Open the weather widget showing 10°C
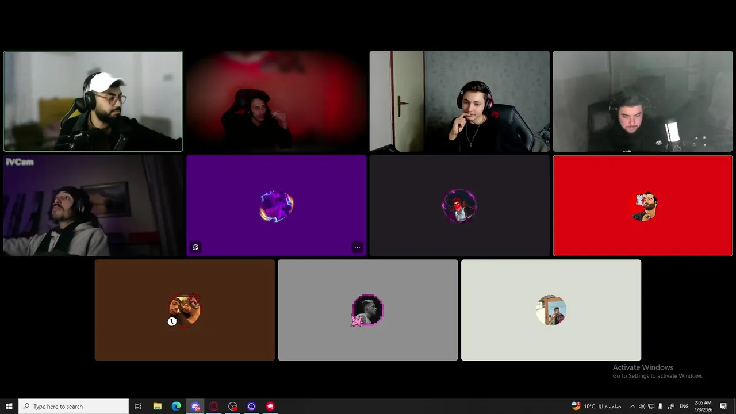Image resolution: width=736 pixels, height=414 pixels. point(596,407)
